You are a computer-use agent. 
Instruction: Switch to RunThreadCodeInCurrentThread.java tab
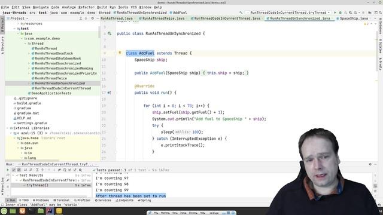point(227,19)
